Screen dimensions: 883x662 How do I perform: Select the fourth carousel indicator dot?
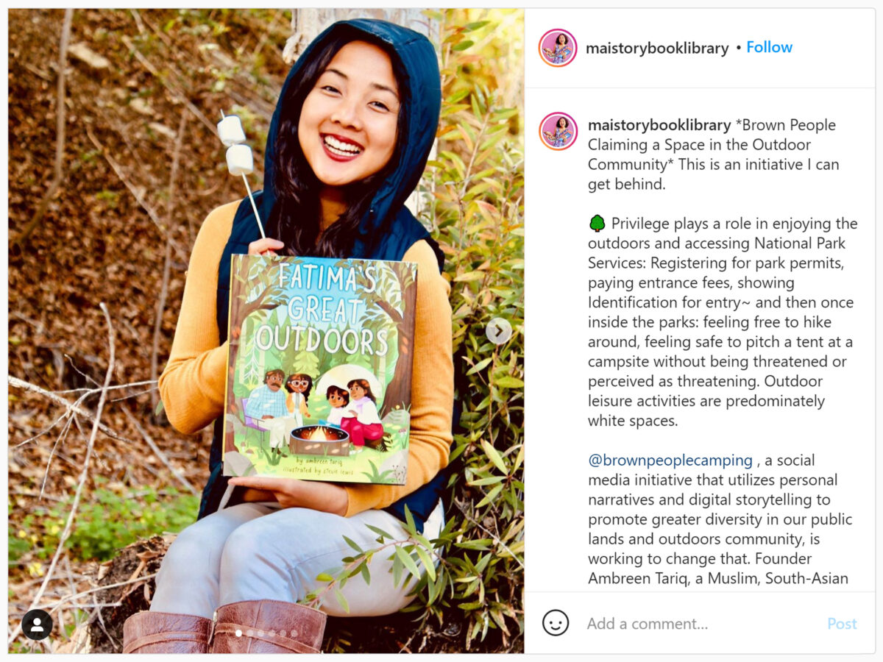pyautogui.click(x=272, y=633)
